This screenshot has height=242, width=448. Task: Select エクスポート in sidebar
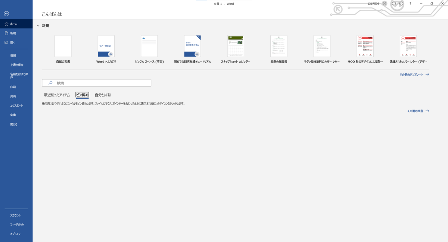tap(16, 106)
